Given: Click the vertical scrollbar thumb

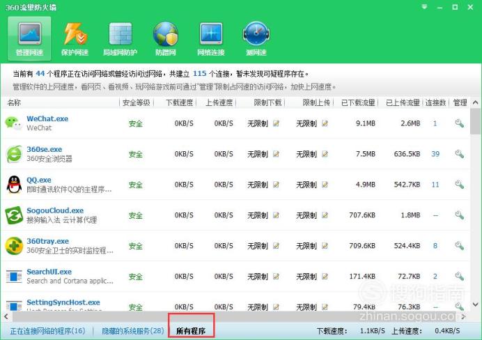Looking at the screenshot, I should coord(476,121).
